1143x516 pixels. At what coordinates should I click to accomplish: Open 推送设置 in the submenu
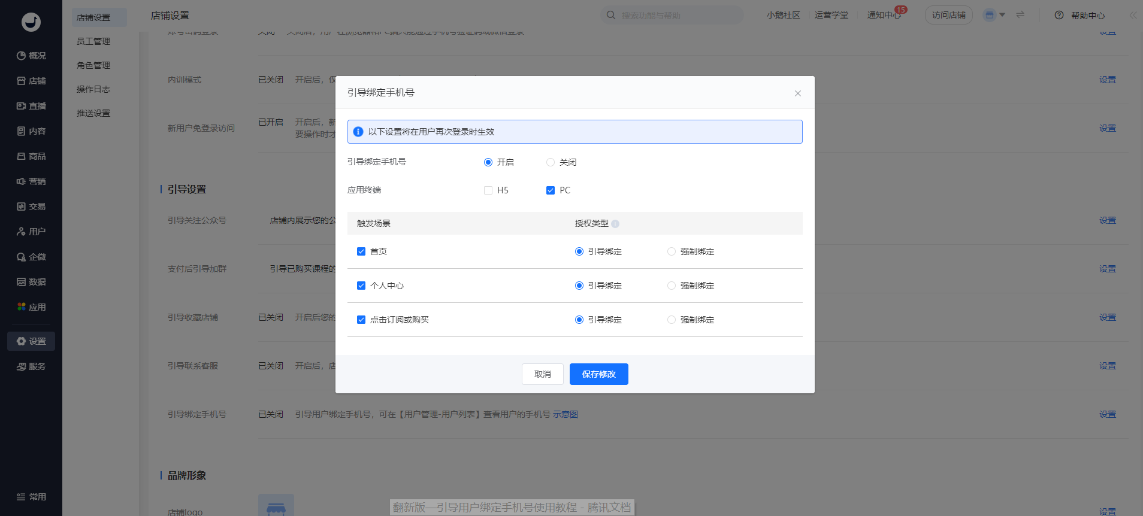click(x=93, y=113)
